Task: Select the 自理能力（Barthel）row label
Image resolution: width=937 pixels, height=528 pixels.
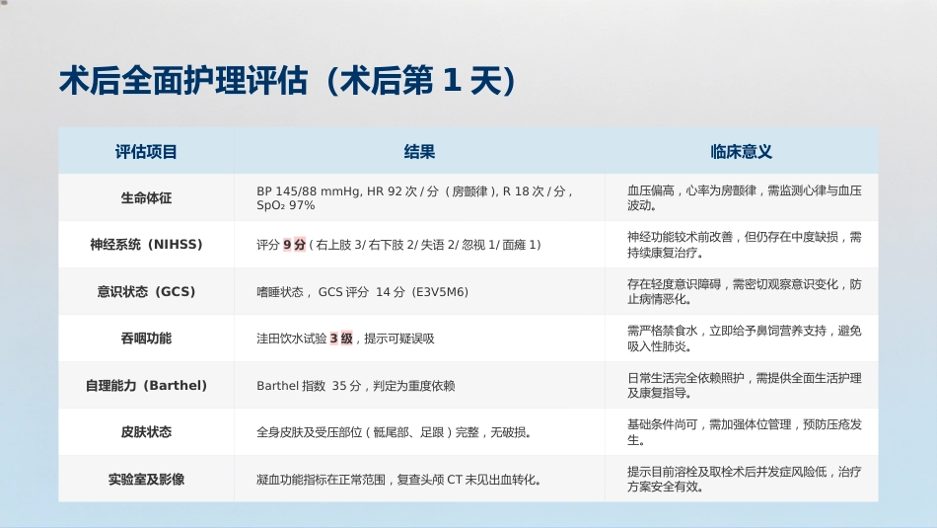Action: tap(146, 386)
